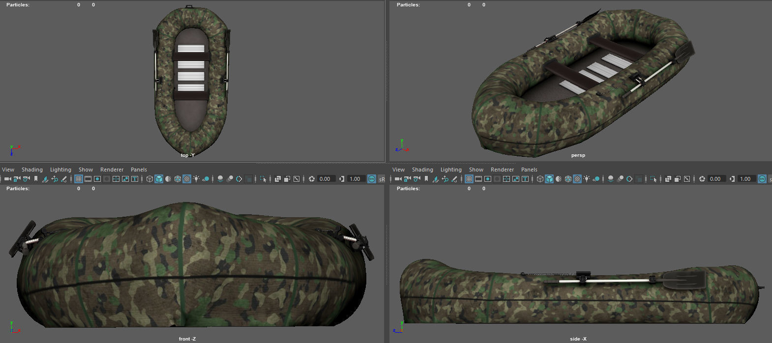Open View menu of front view panel
This screenshot has width=772, height=343.
[8, 170]
